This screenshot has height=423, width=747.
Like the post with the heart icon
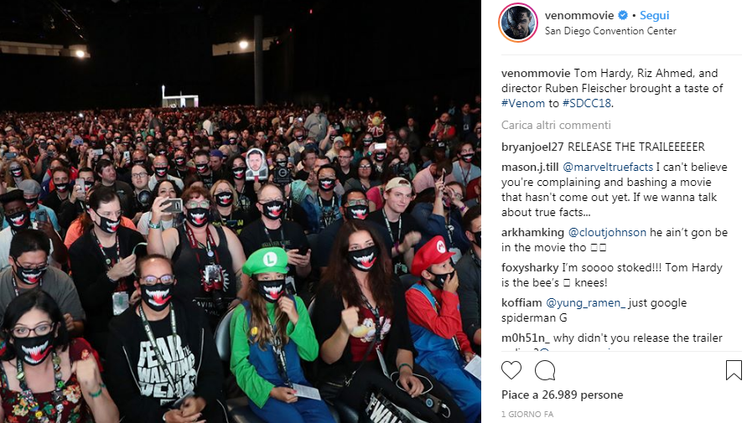click(x=511, y=370)
